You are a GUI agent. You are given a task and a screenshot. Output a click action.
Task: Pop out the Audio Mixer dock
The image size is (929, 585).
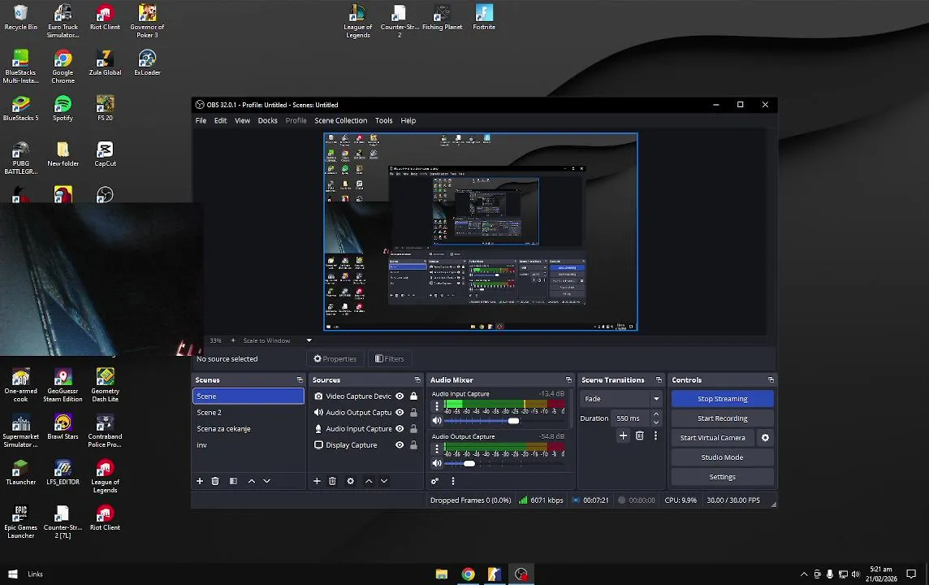(568, 380)
